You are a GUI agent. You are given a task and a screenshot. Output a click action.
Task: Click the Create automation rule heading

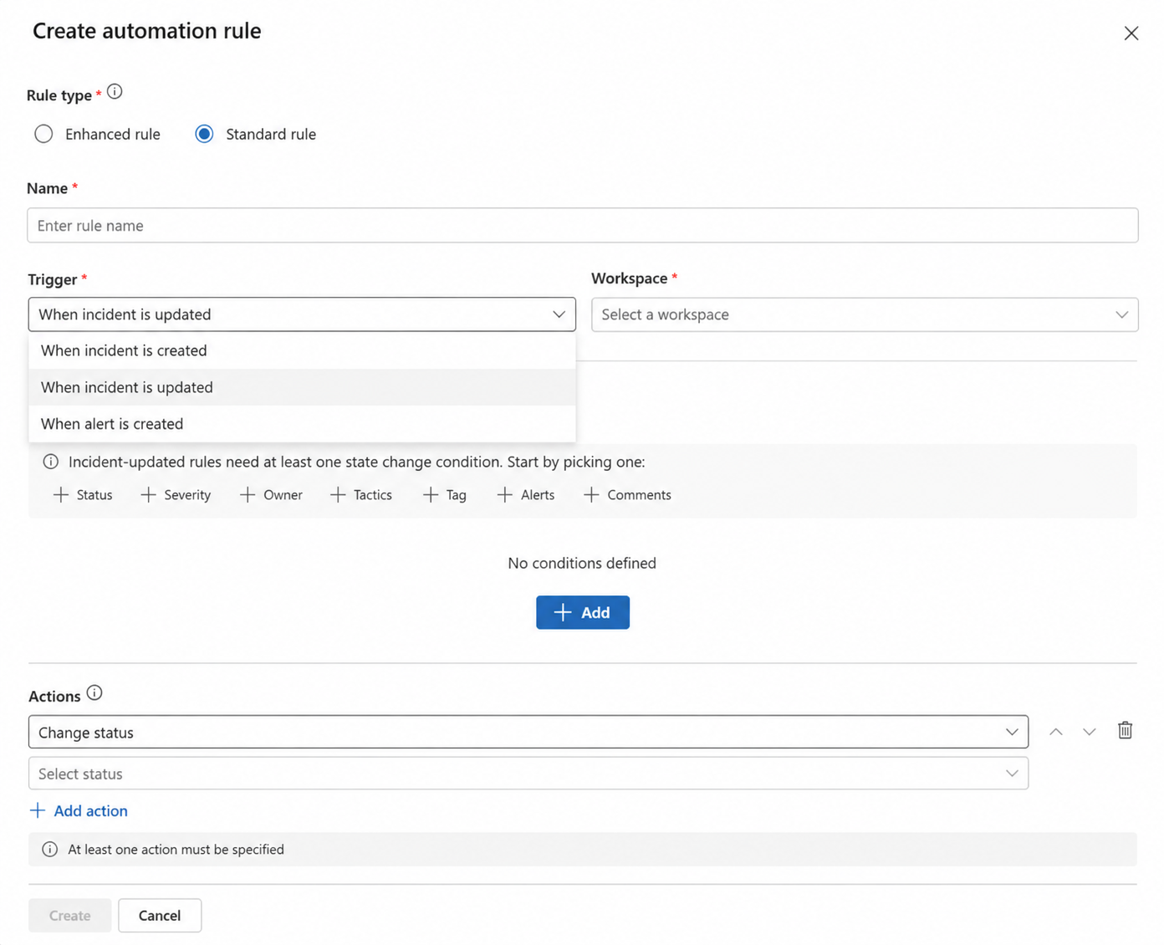pyautogui.click(x=147, y=31)
